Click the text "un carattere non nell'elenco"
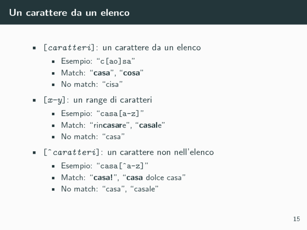The image size is (307, 230). (x=161, y=152)
